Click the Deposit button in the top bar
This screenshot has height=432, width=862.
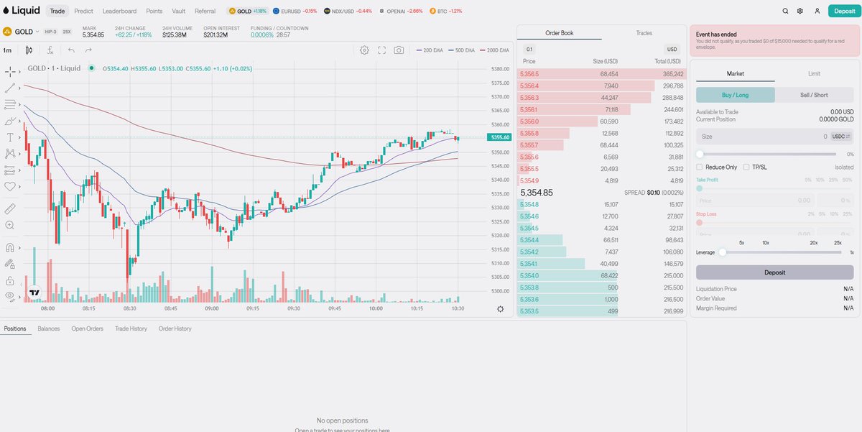tap(843, 11)
